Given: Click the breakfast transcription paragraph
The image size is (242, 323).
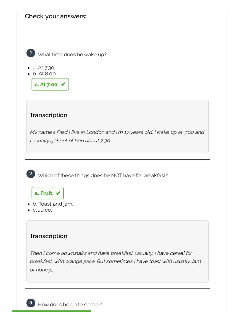Looking at the screenshot, I should pyautogui.click(x=115, y=261).
